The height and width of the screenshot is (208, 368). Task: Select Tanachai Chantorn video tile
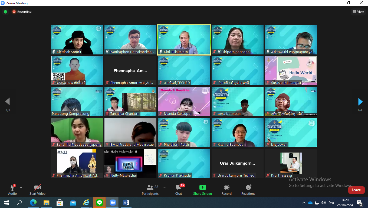(130, 102)
